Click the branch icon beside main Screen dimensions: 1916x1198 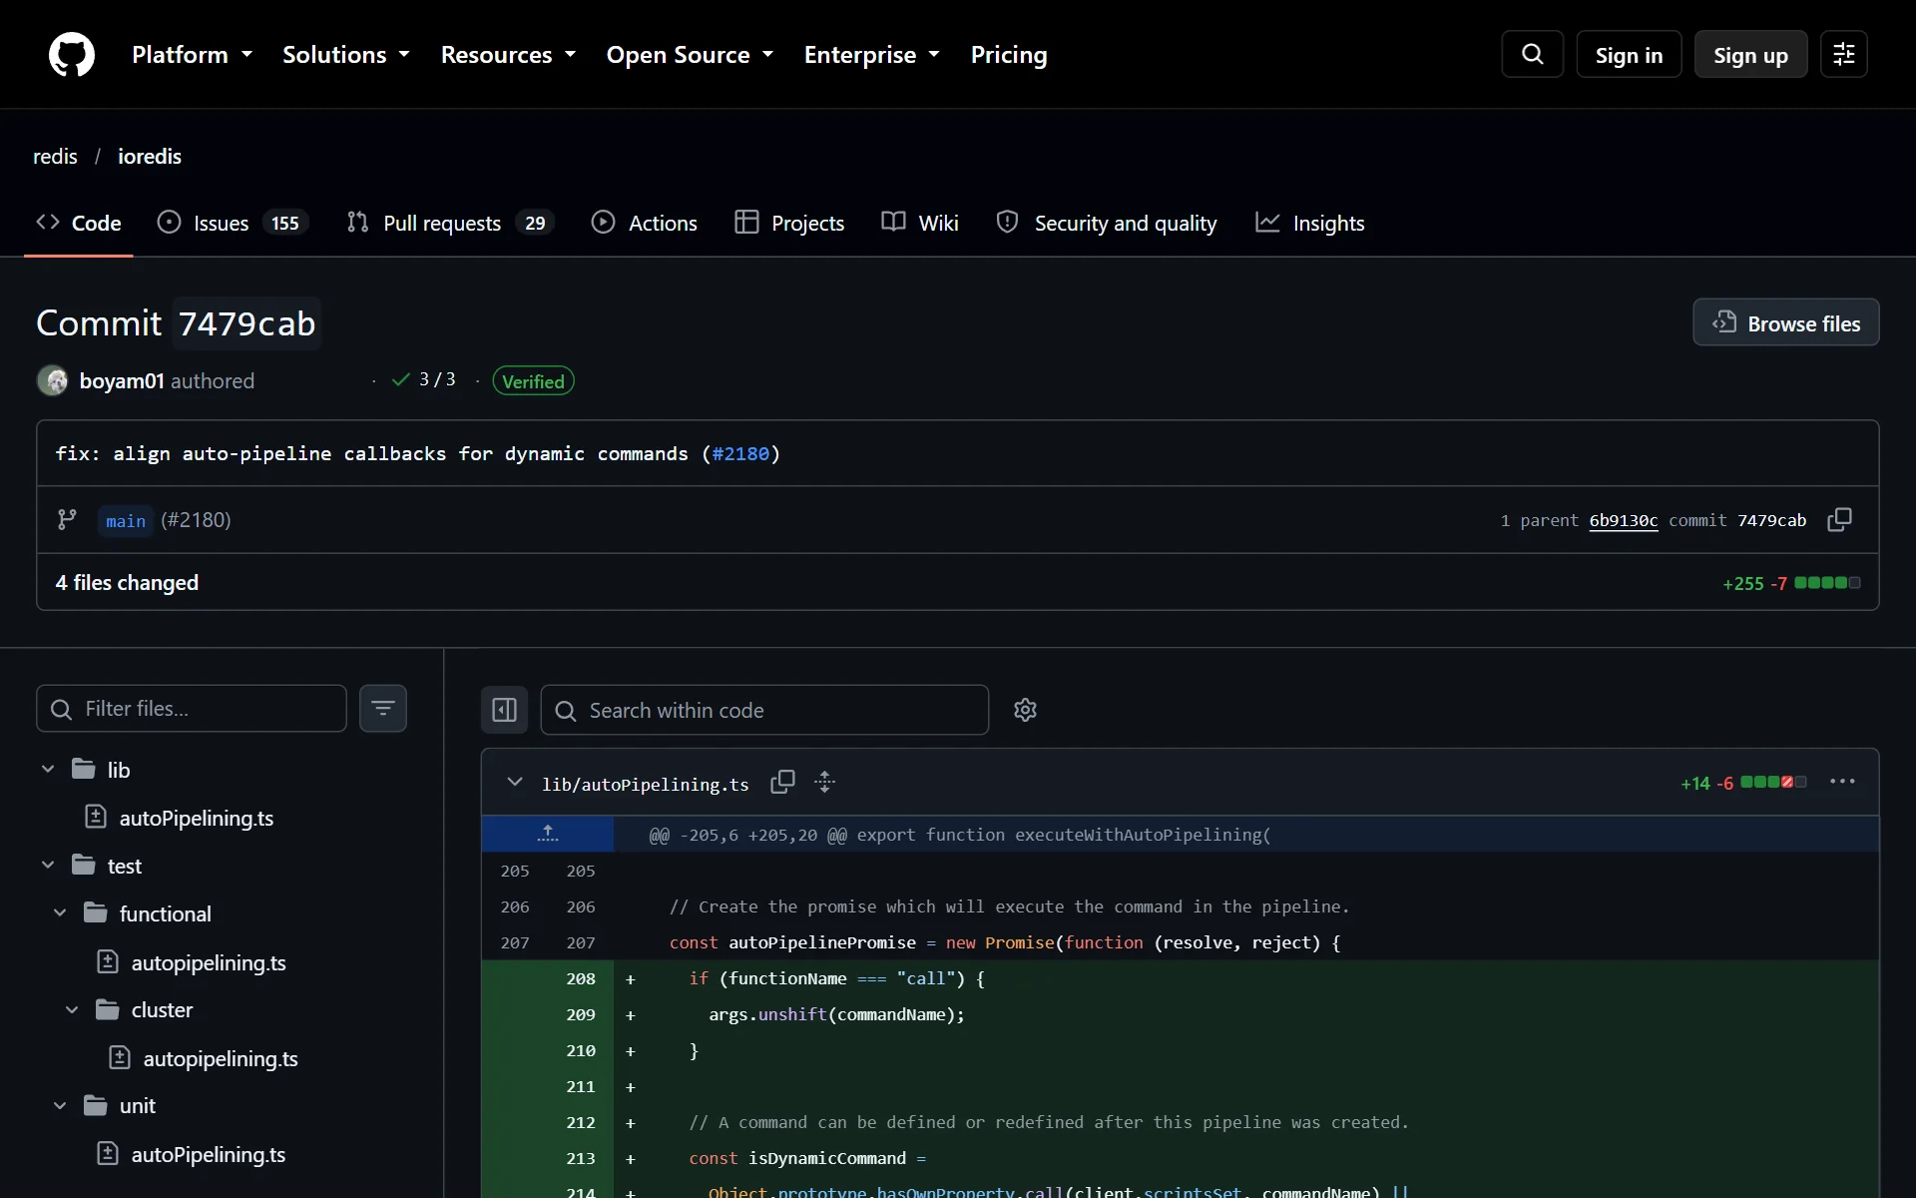click(67, 519)
